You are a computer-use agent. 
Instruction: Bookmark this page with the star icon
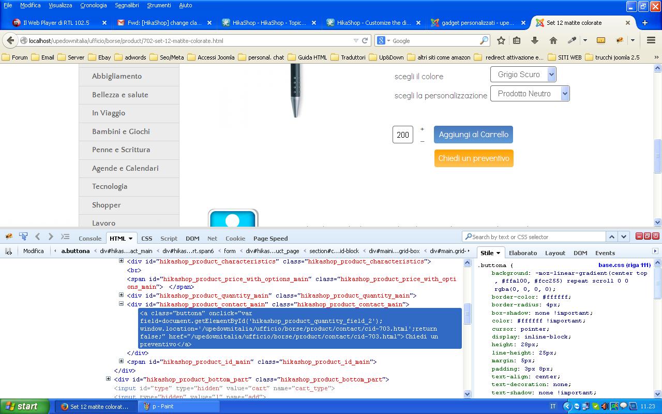(501, 40)
